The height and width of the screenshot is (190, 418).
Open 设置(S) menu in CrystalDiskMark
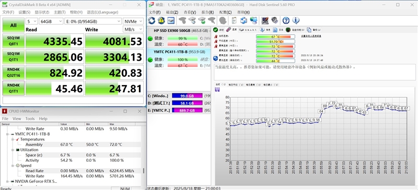point(24,12)
